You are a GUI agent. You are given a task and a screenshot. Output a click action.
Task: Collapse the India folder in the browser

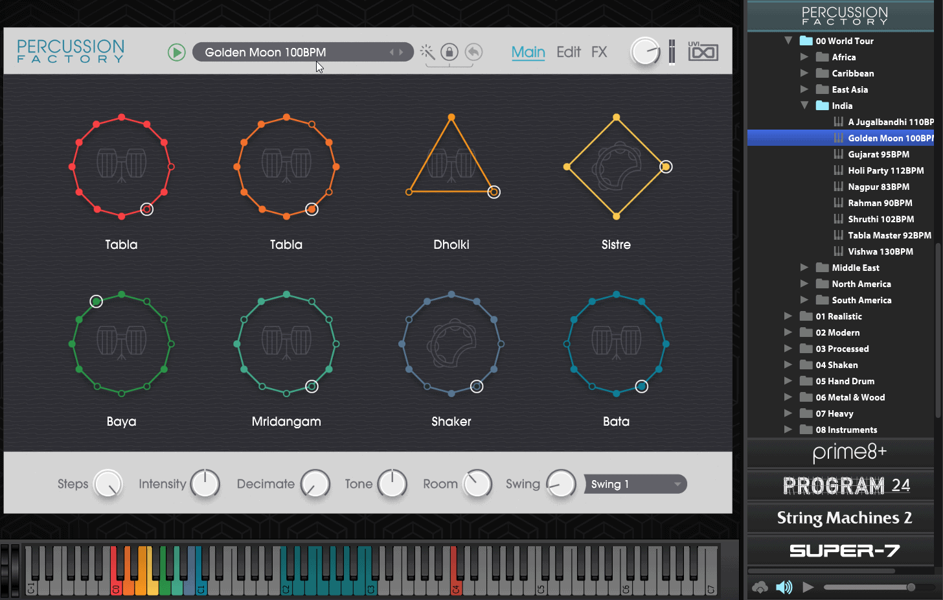tap(804, 106)
